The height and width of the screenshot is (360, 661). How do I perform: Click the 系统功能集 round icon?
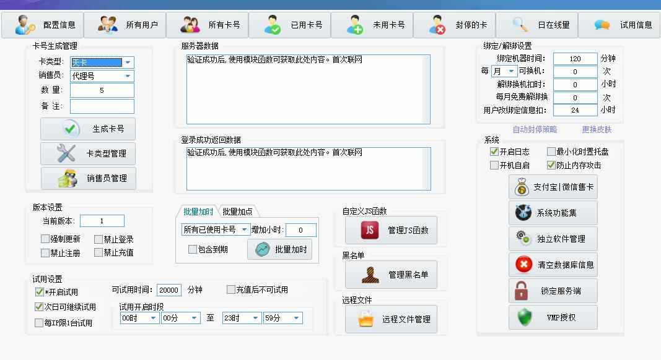tap(523, 213)
